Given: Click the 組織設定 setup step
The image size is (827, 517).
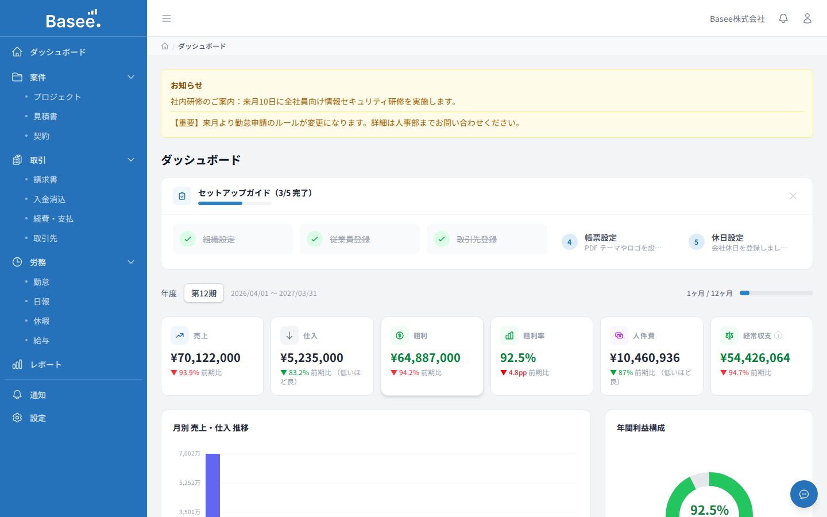Looking at the screenshot, I should [233, 239].
